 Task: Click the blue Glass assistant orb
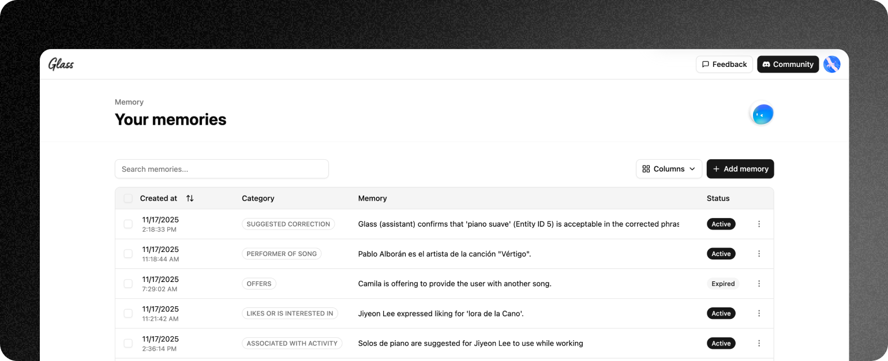coord(762,114)
